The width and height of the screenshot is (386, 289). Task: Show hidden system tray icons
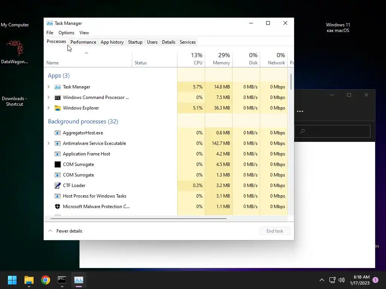322,280
